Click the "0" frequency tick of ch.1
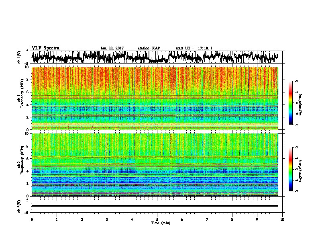The width and height of the screenshot is (318, 246). click(x=28, y=130)
